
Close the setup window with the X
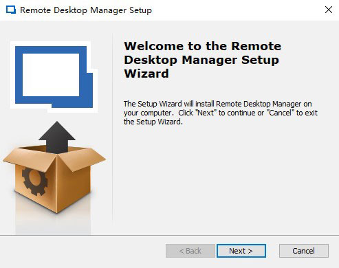click(329, 10)
